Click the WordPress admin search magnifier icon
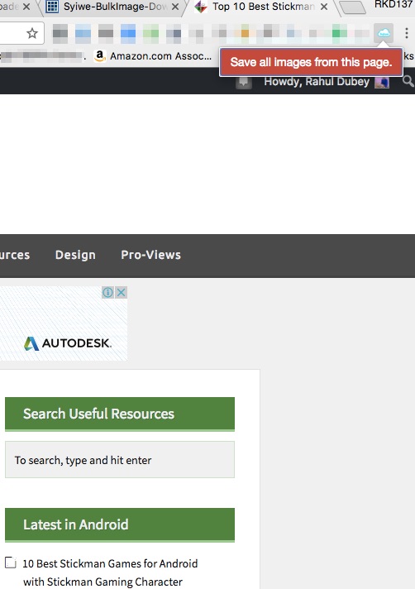Screen dimensions: 415x589 click(x=408, y=81)
